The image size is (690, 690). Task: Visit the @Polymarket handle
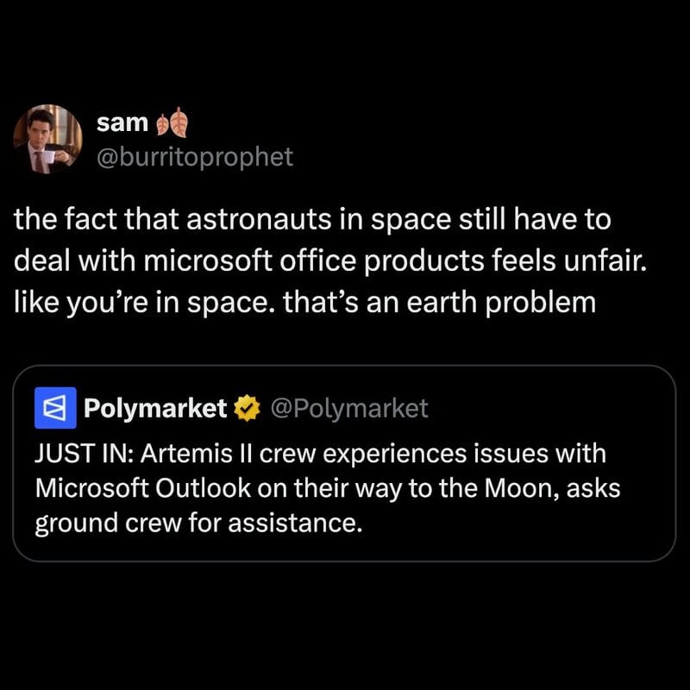click(x=349, y=408)
